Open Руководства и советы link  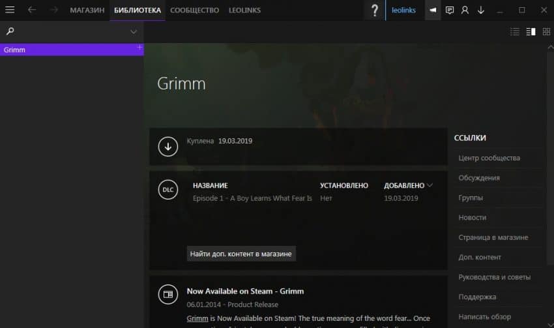(494, 276)
